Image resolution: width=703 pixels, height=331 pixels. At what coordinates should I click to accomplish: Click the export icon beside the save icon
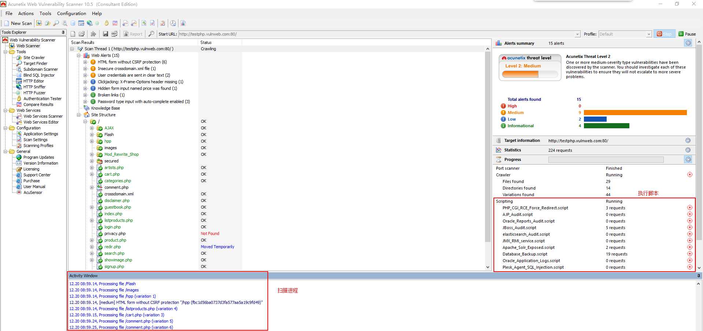(x=114, y=34)
